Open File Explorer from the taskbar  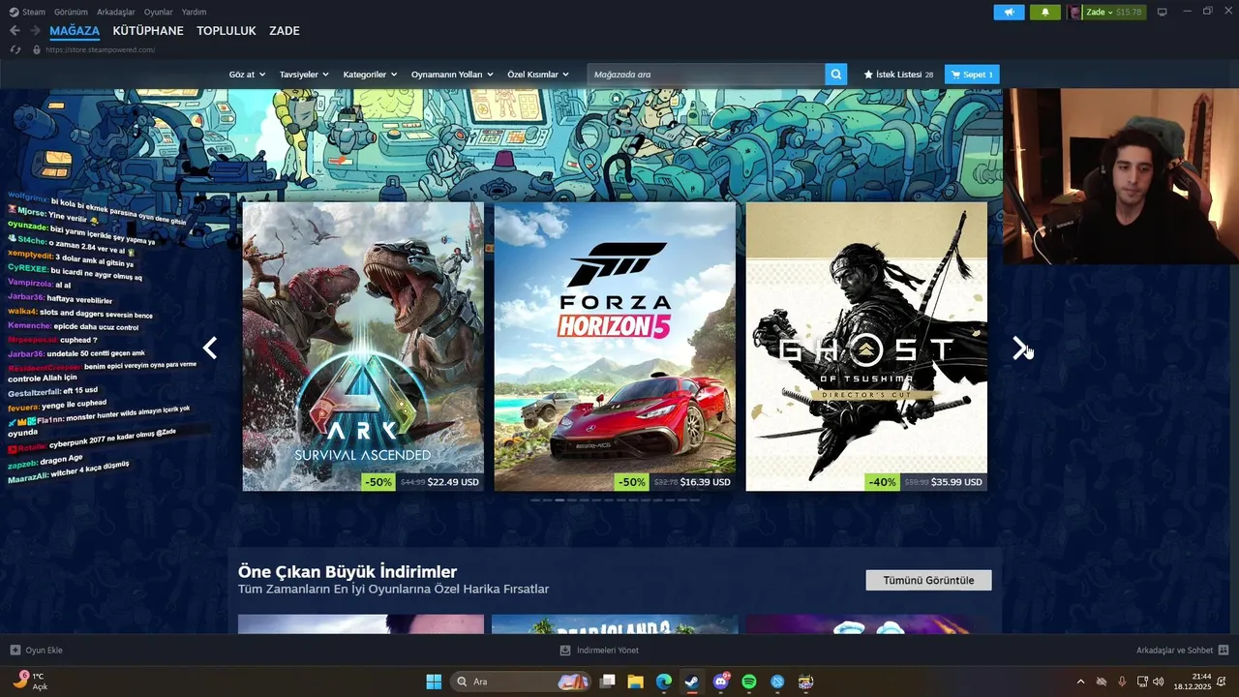tap(636, 682)
